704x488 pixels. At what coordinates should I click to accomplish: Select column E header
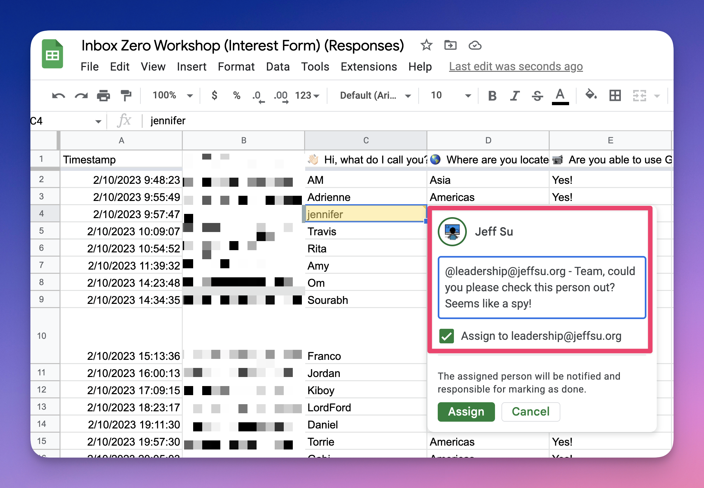610,140
